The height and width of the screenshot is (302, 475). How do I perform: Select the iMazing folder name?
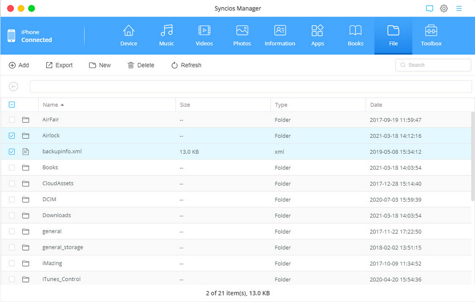[52, 263]
